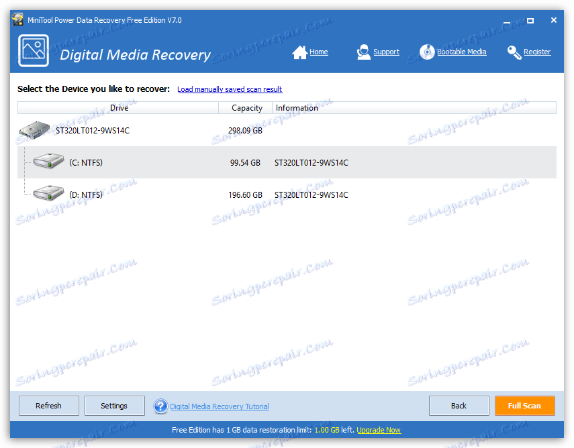574x448 pixels.
Task: Open the Home link
Action: click(318, 52)
